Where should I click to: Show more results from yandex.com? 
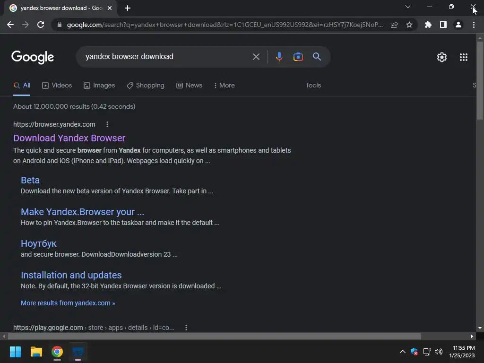pyautogui.click(x=68, y=303)
